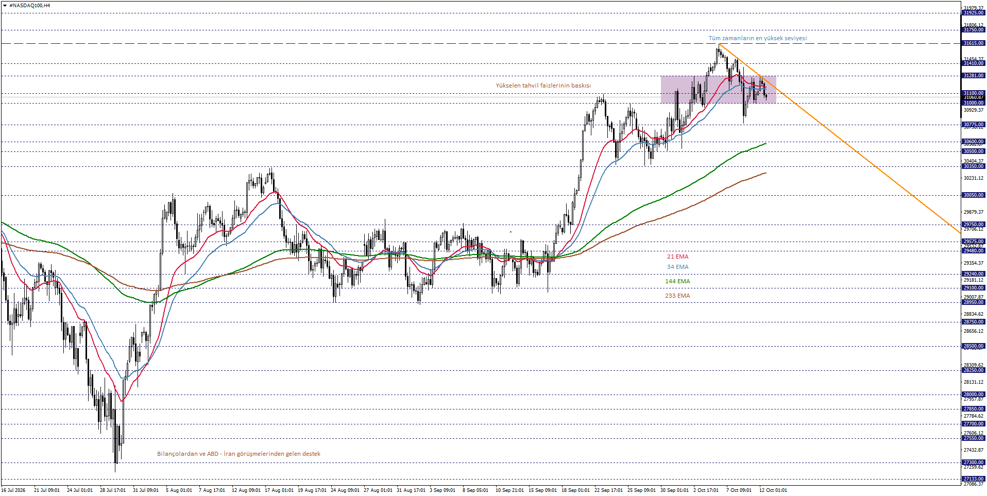The height and width of the screenshot is (496, 987).
Task: Click the 233 EMA legend label
Action: click(x=677, y=296)
